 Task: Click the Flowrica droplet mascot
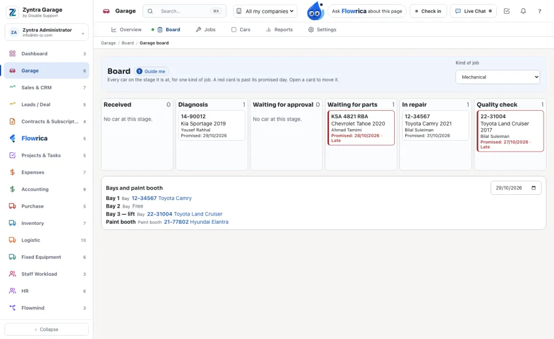316,11
